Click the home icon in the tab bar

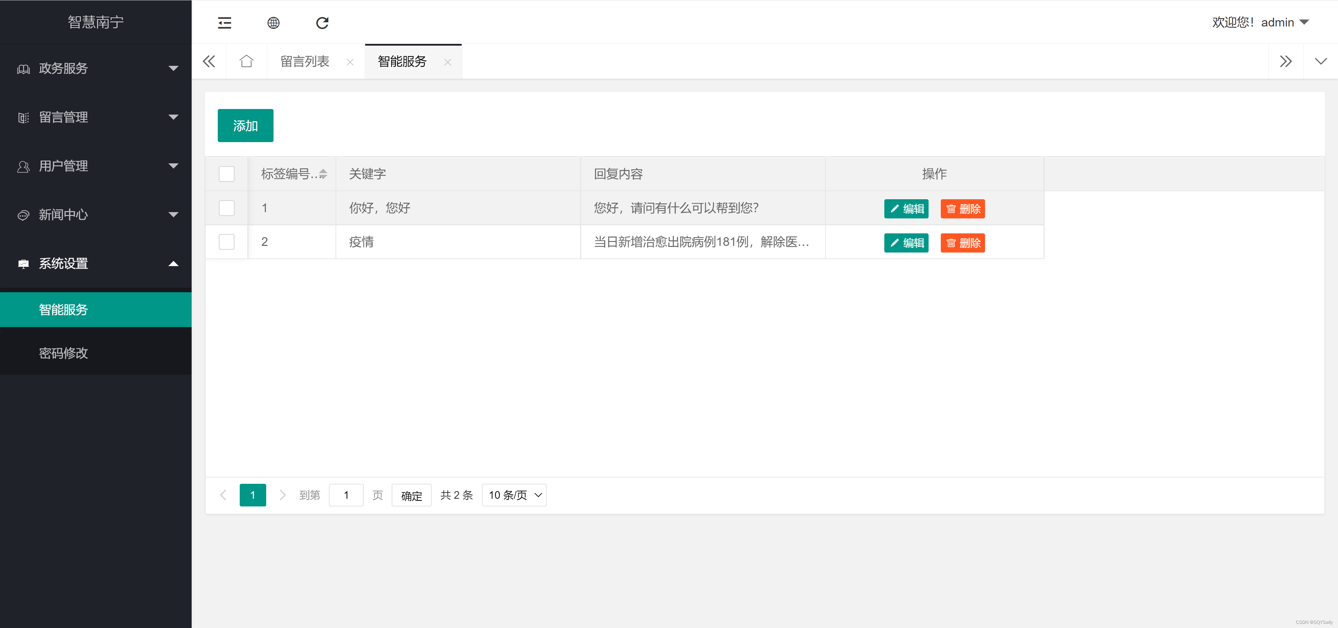[x=246, y=61]
